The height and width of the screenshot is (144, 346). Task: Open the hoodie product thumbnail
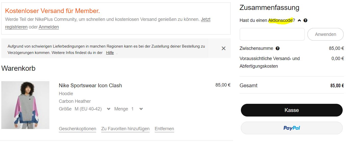(25, 105)
